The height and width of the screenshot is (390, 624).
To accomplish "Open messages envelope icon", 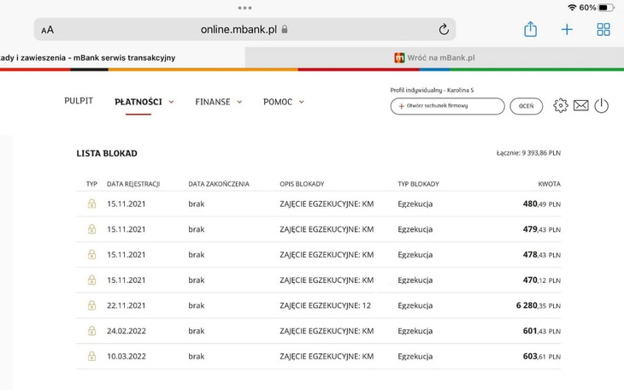I will pos(581,106).
